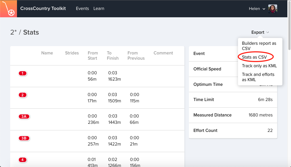
Task: Click the red fence 2 badge
Action: tap(23, 95)
